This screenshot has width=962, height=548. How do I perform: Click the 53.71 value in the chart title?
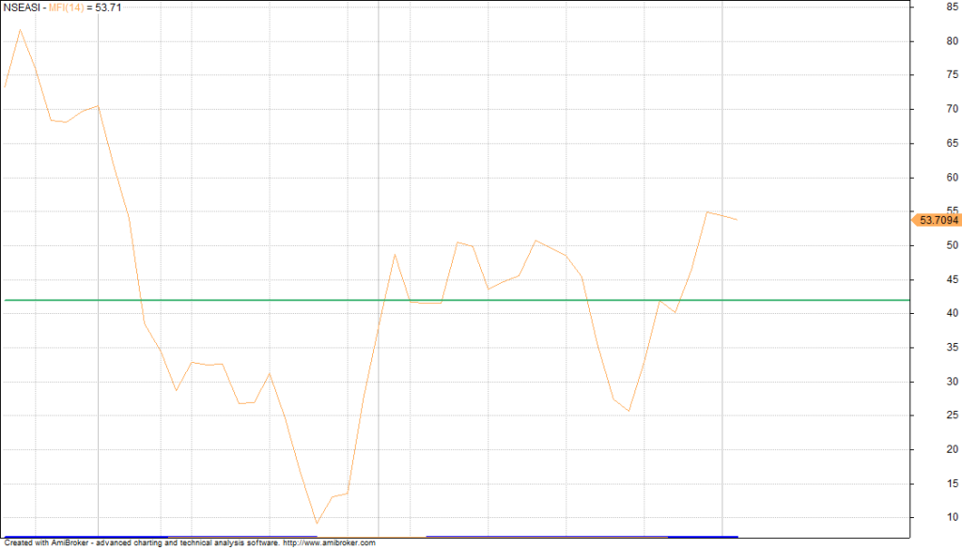(x=110, y=8)
